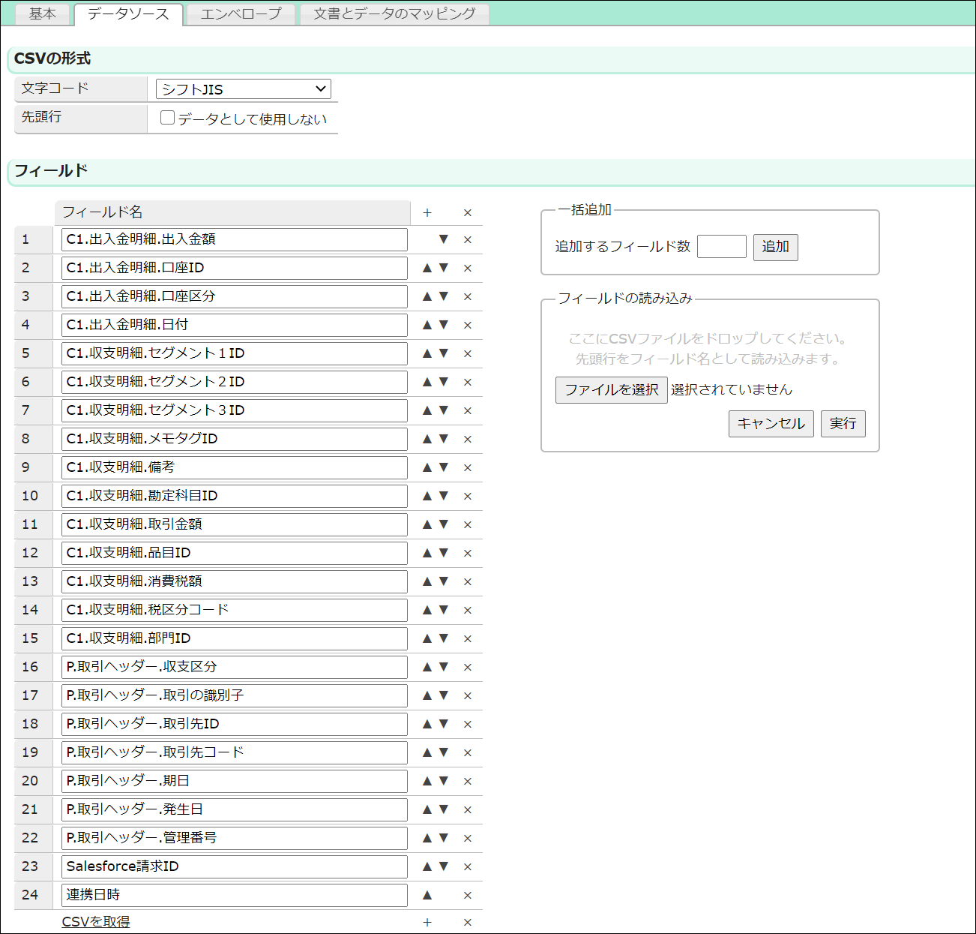
Task: Click the + icon next to CSVを取得
Action: [427, 922]
